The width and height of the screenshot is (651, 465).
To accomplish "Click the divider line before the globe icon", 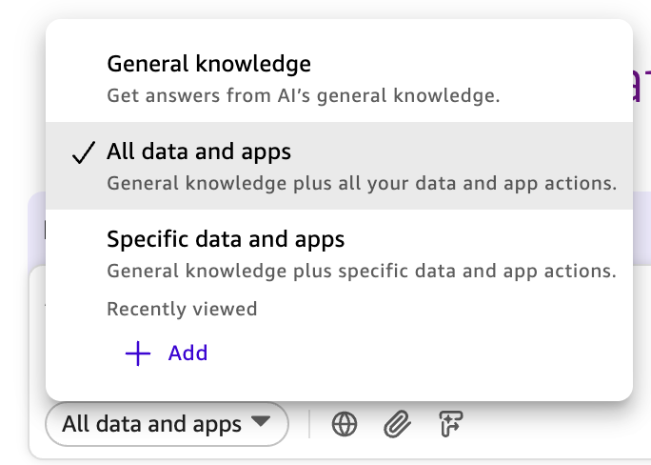I will (309, 424).
